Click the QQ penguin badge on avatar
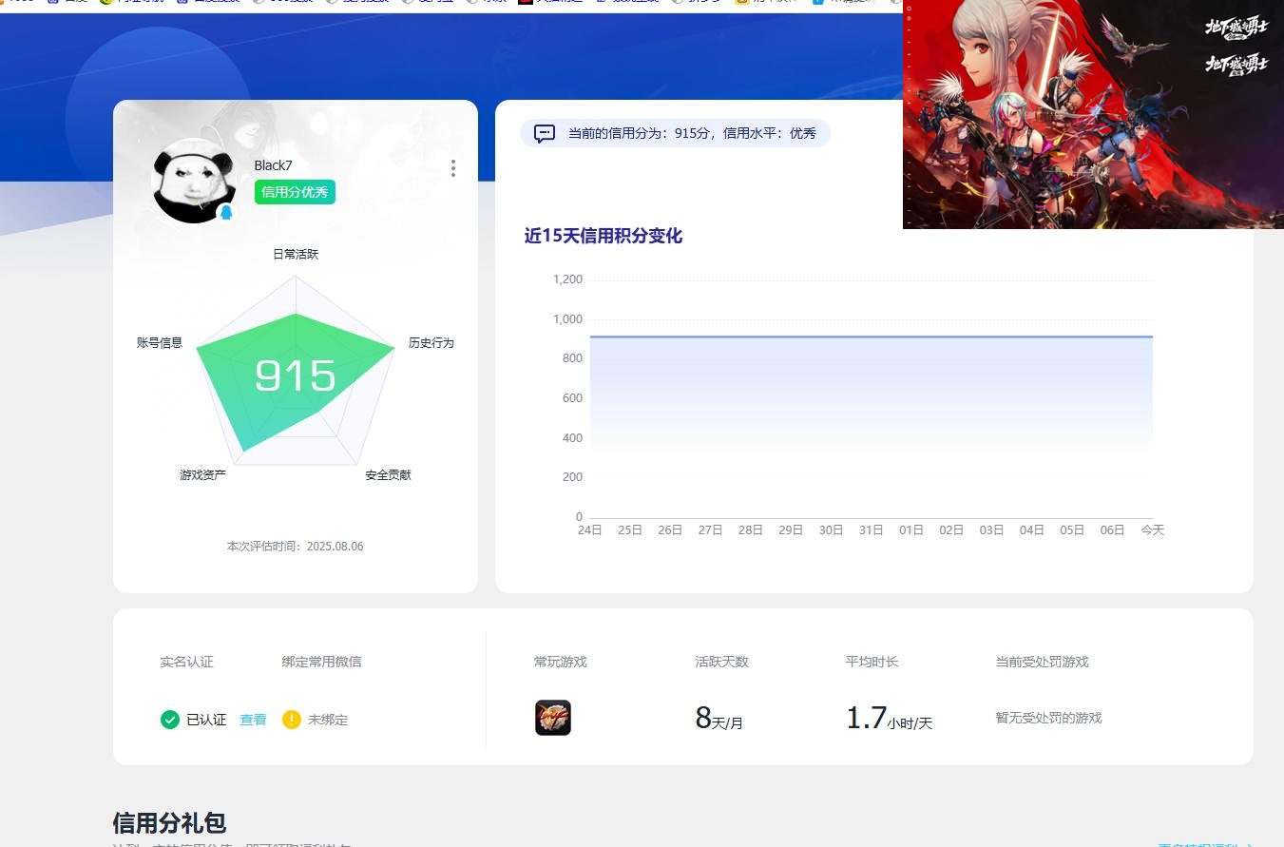1284x847 pixels. (226, 212)
